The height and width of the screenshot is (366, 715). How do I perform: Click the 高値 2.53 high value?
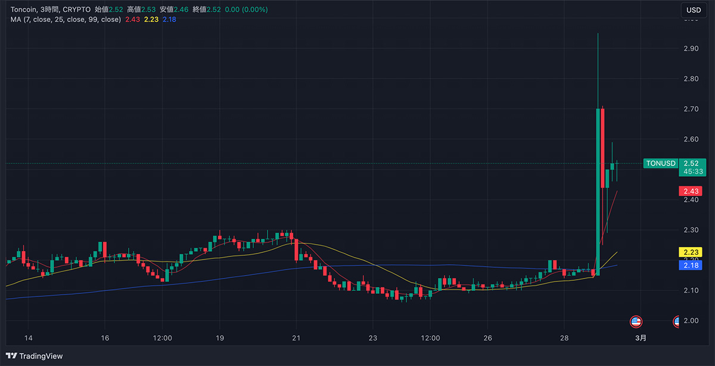(141, 10)
